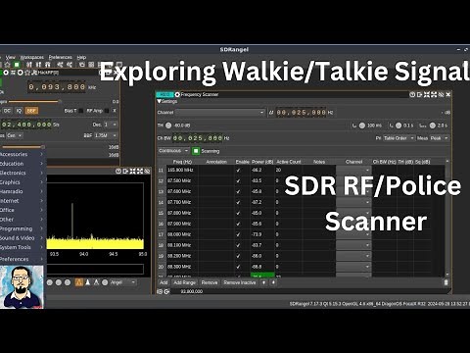Click the Frequency Scanner hide icon

click(441, 94)
